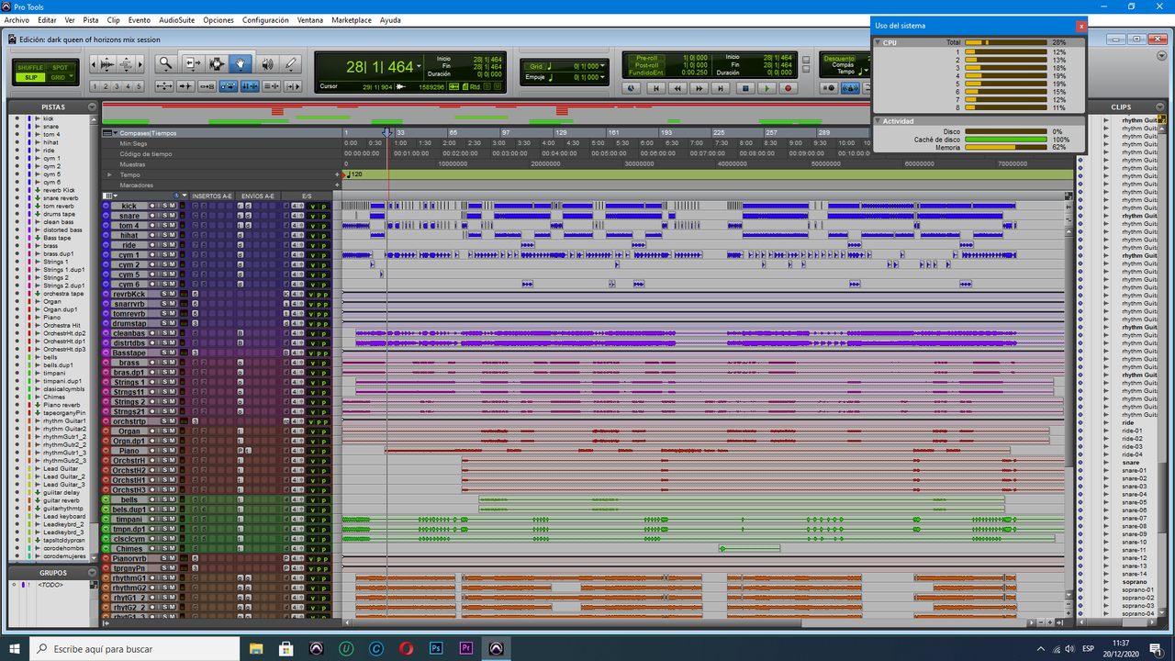Open the PISTAS list menu arrow

pos(92,106)
